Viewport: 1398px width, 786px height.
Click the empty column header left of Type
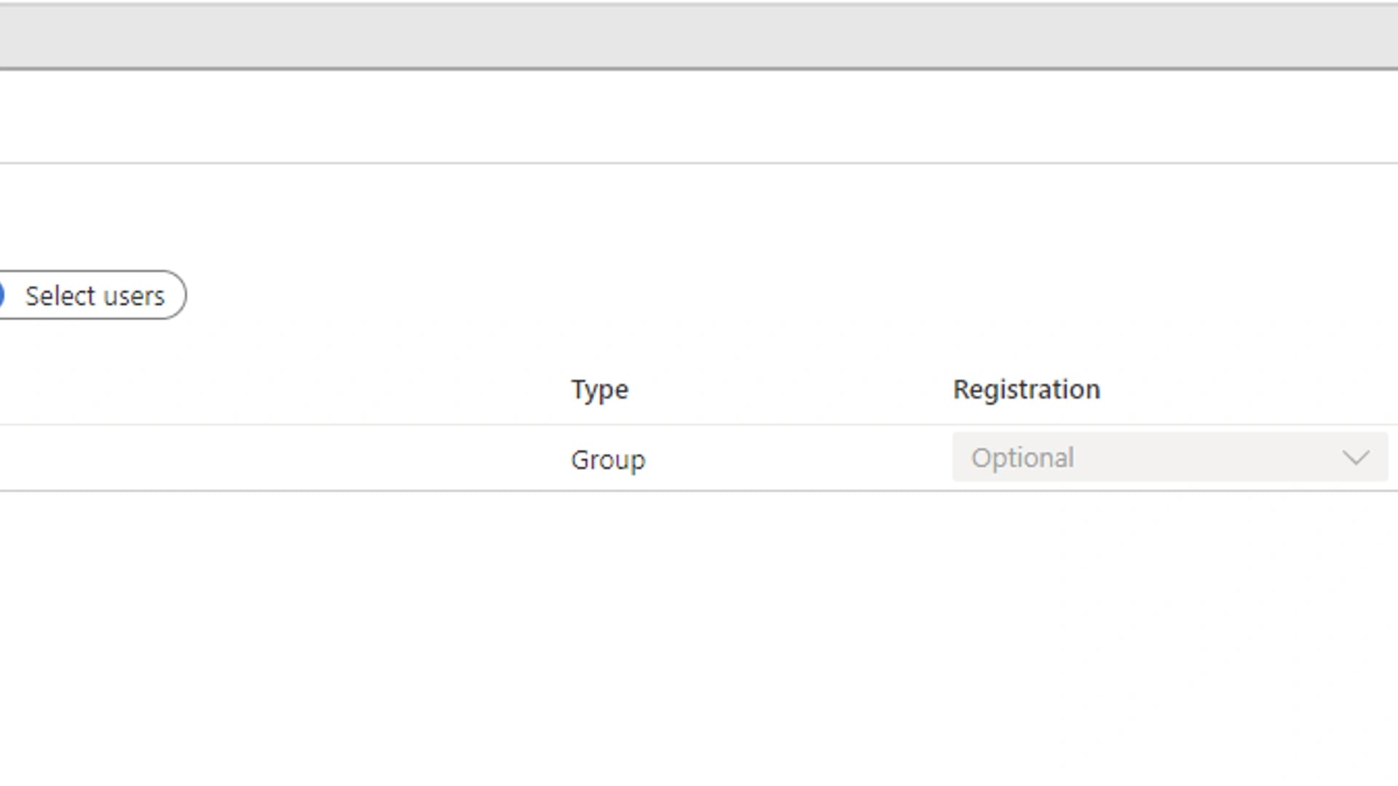coord(277,389)
